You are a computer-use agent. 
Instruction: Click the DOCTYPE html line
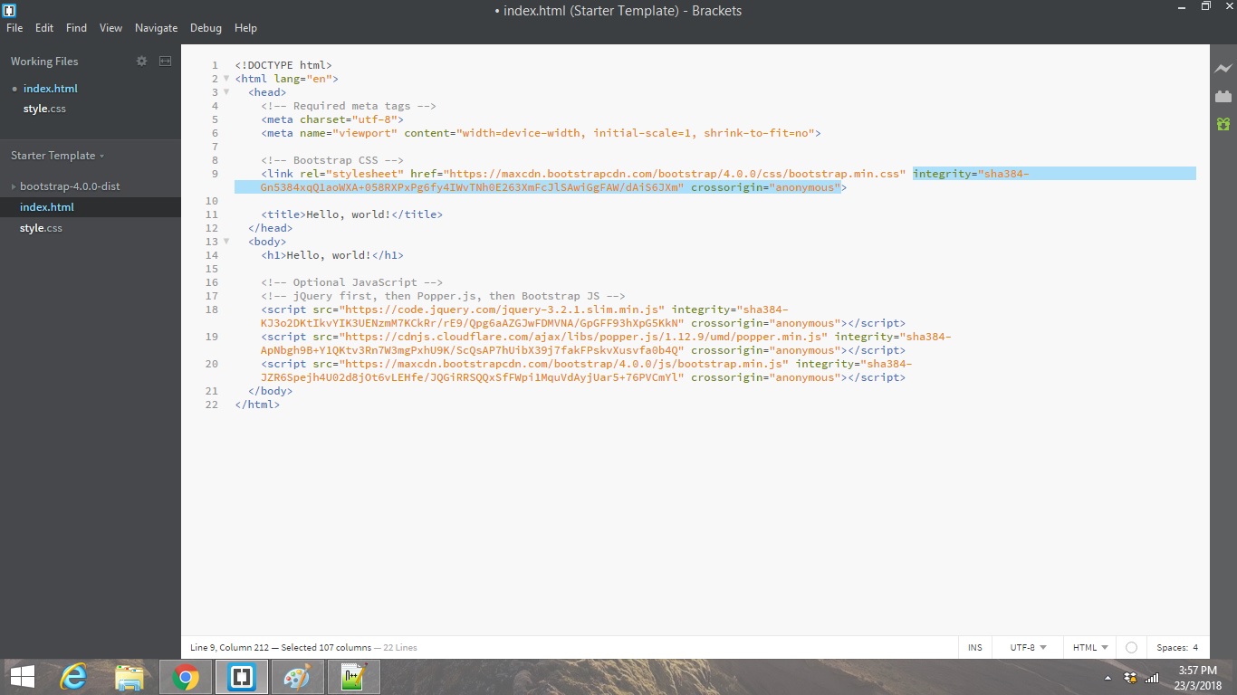pos(283,65)
